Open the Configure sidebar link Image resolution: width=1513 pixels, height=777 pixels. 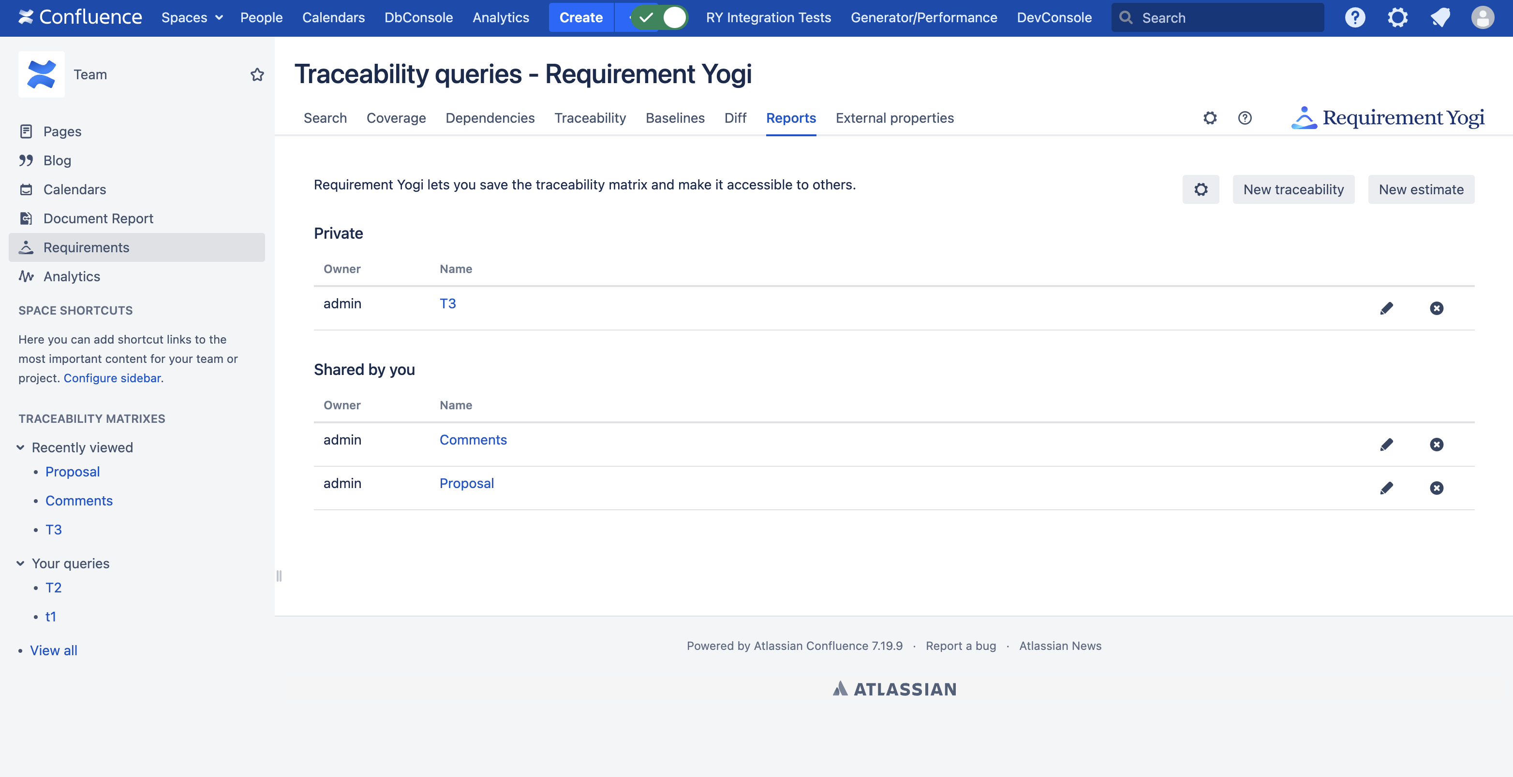tap(112, 378)
